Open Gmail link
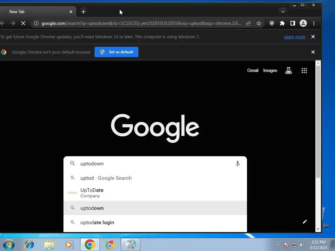 tap(253, 71)
